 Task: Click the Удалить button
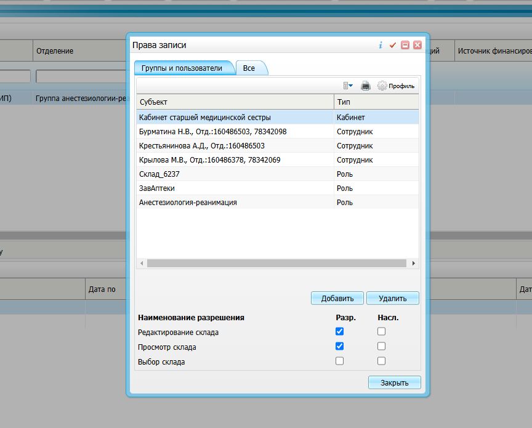pos(392,299)
